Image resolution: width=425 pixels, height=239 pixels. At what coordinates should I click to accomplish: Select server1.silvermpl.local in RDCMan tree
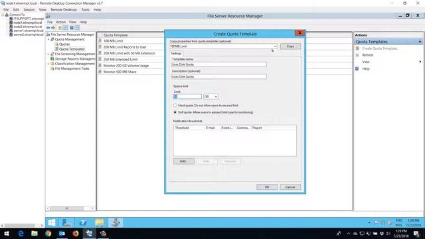click(28, 31)
